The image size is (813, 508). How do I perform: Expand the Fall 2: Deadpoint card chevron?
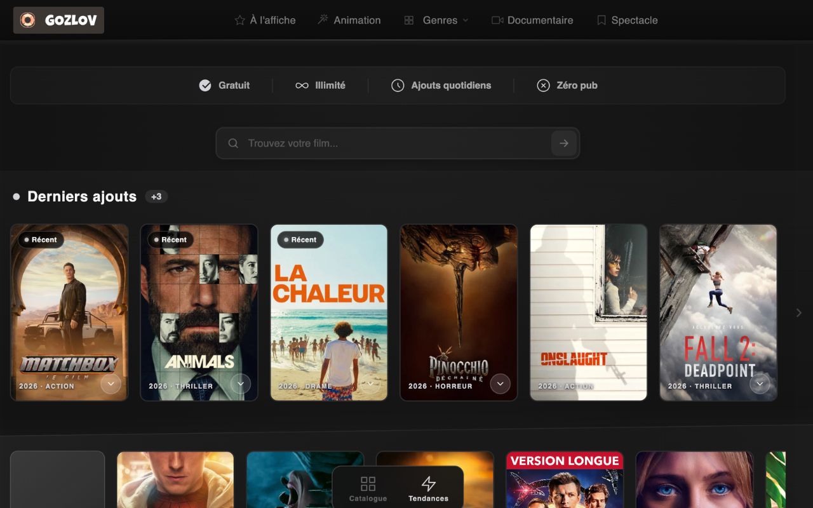tap(760, 384)
